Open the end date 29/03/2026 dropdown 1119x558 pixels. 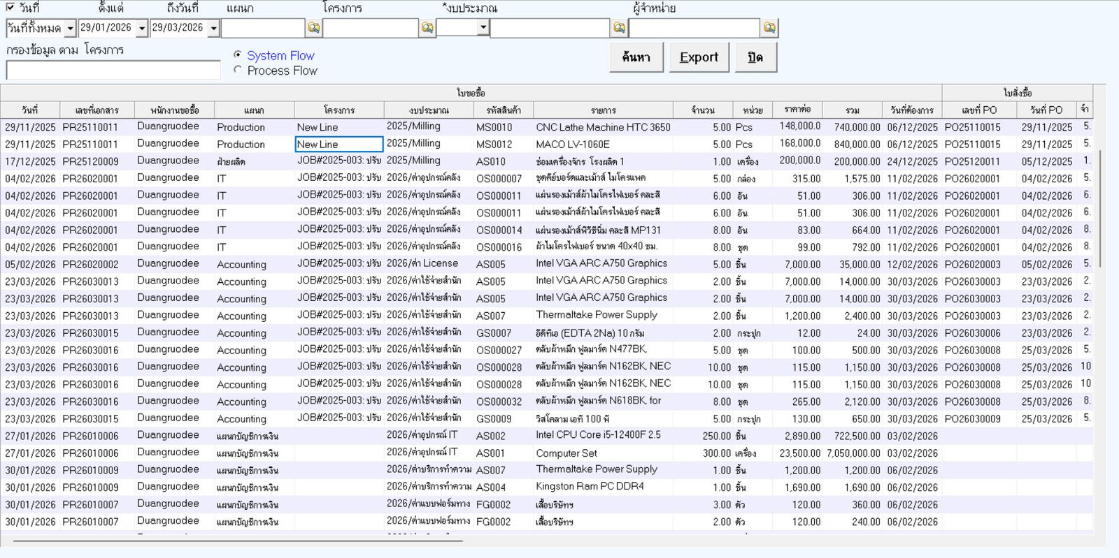pos(213,29)
